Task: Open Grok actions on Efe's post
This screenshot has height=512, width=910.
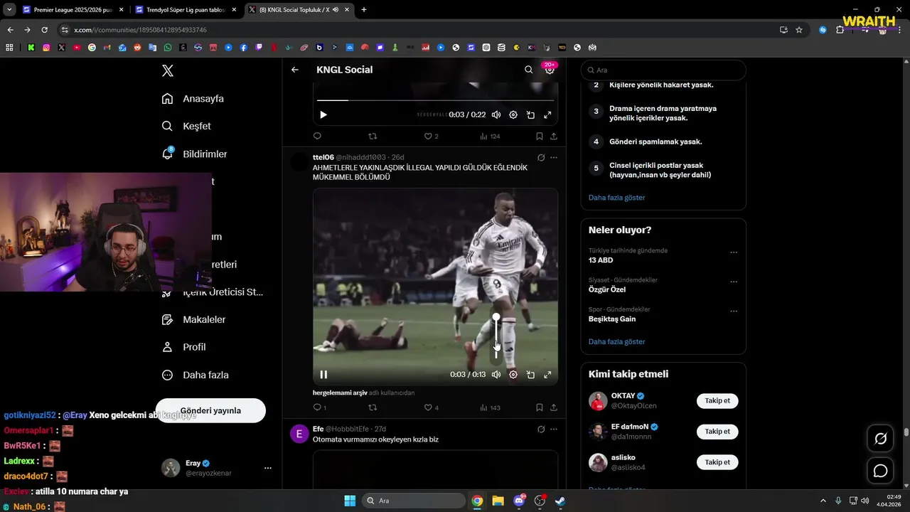Action: (x=541, y=430)
